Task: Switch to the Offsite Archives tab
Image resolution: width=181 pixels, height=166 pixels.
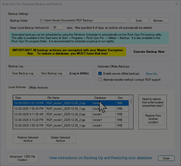Action: [x=38, y=88]
